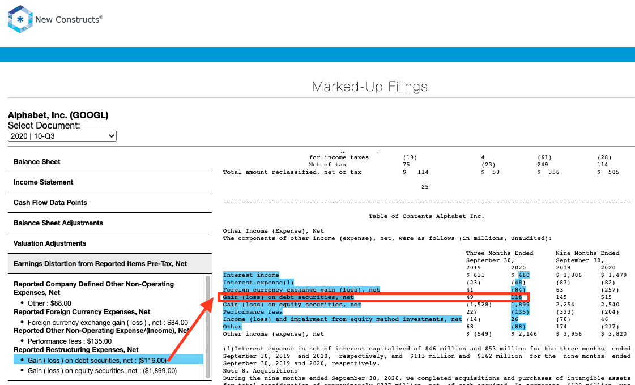635x385 pixels.
Task: Click the highlighted value 460
Action: coord(524,275)
